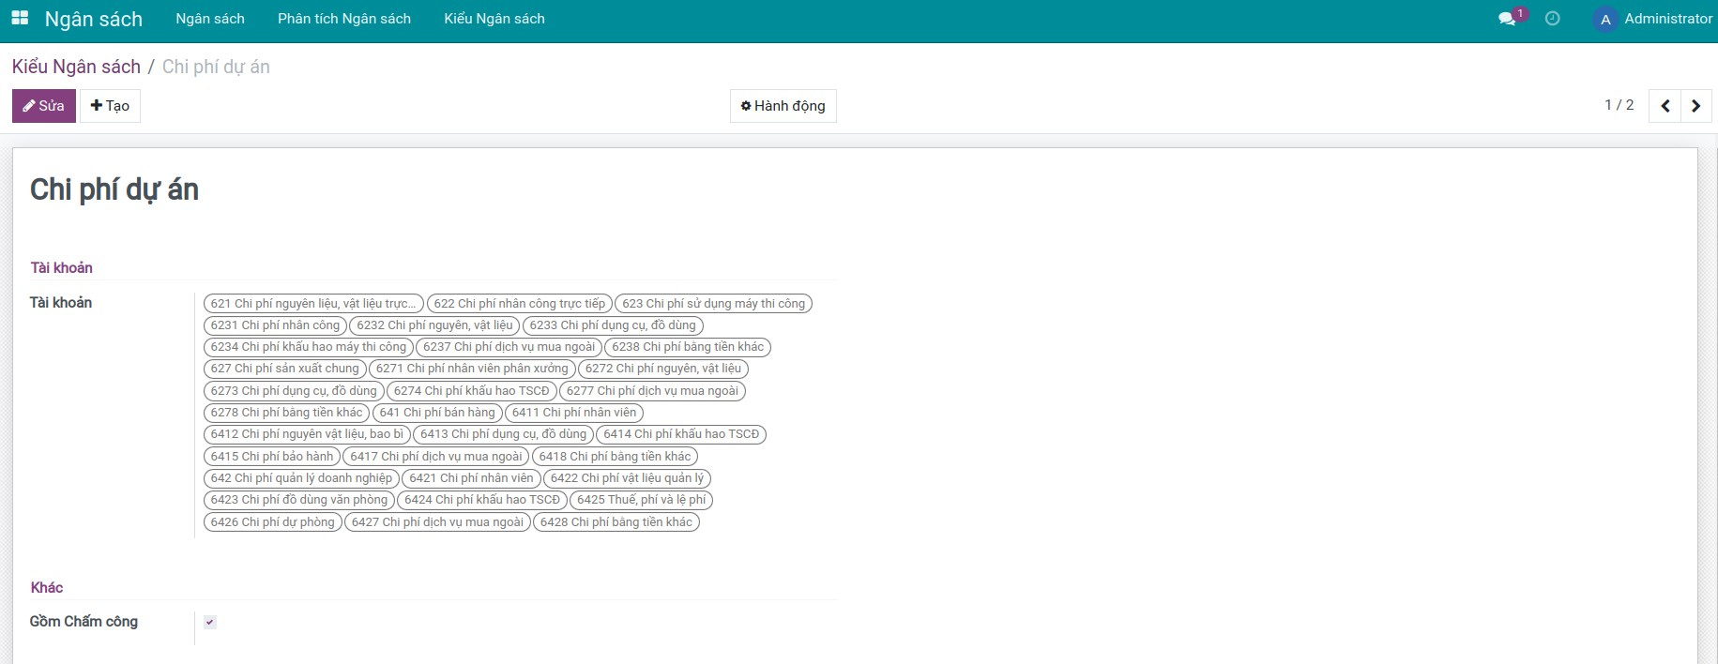This screenshot has height=664, width=1718.
Task: Click tag 622 Chi phí nhân công trực tiếp
Action: (x=519, y=304)
